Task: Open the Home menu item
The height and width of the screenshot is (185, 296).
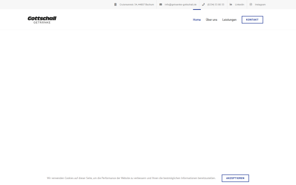Action: 197,20
